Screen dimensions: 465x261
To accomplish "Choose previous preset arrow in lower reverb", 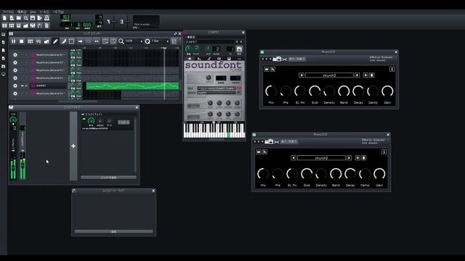I will click(294, 158).
